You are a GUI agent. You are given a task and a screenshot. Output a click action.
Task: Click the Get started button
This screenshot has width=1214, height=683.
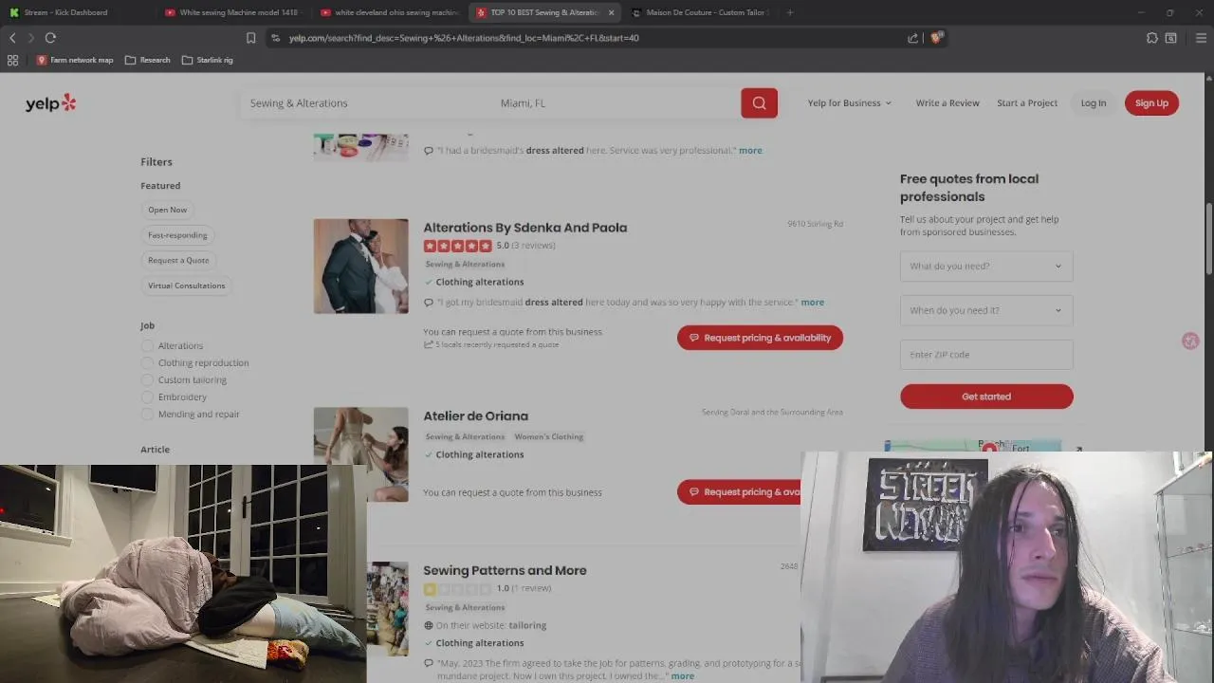tap(986, 397)
